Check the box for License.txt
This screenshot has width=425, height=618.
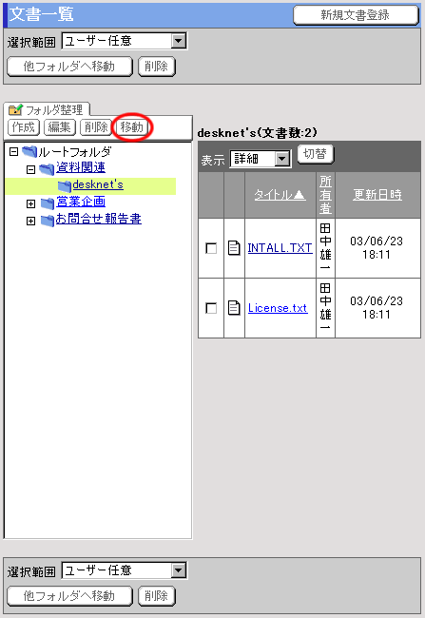(211, 308)
